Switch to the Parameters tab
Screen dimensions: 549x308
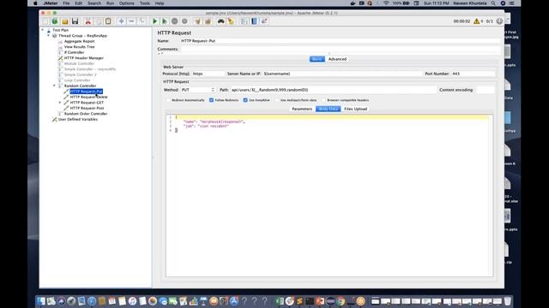302,109
